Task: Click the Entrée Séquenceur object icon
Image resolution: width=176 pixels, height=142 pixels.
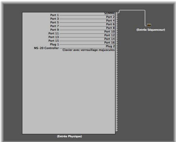Action: click(x=149, y=25)
